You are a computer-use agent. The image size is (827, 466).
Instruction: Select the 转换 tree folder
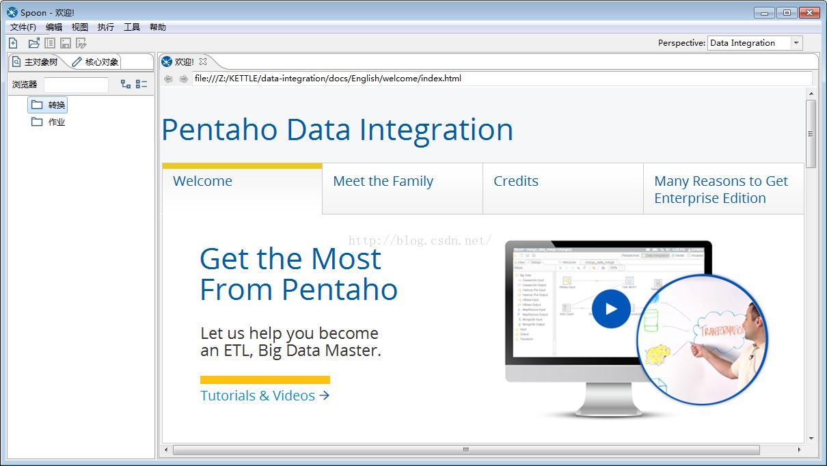click(x=49, y=105)
